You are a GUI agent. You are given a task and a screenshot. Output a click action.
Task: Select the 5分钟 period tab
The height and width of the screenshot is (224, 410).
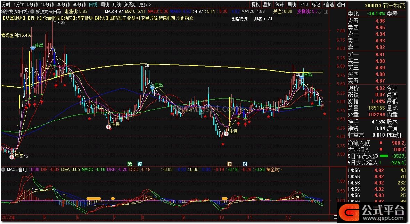(x=32, y=5)
